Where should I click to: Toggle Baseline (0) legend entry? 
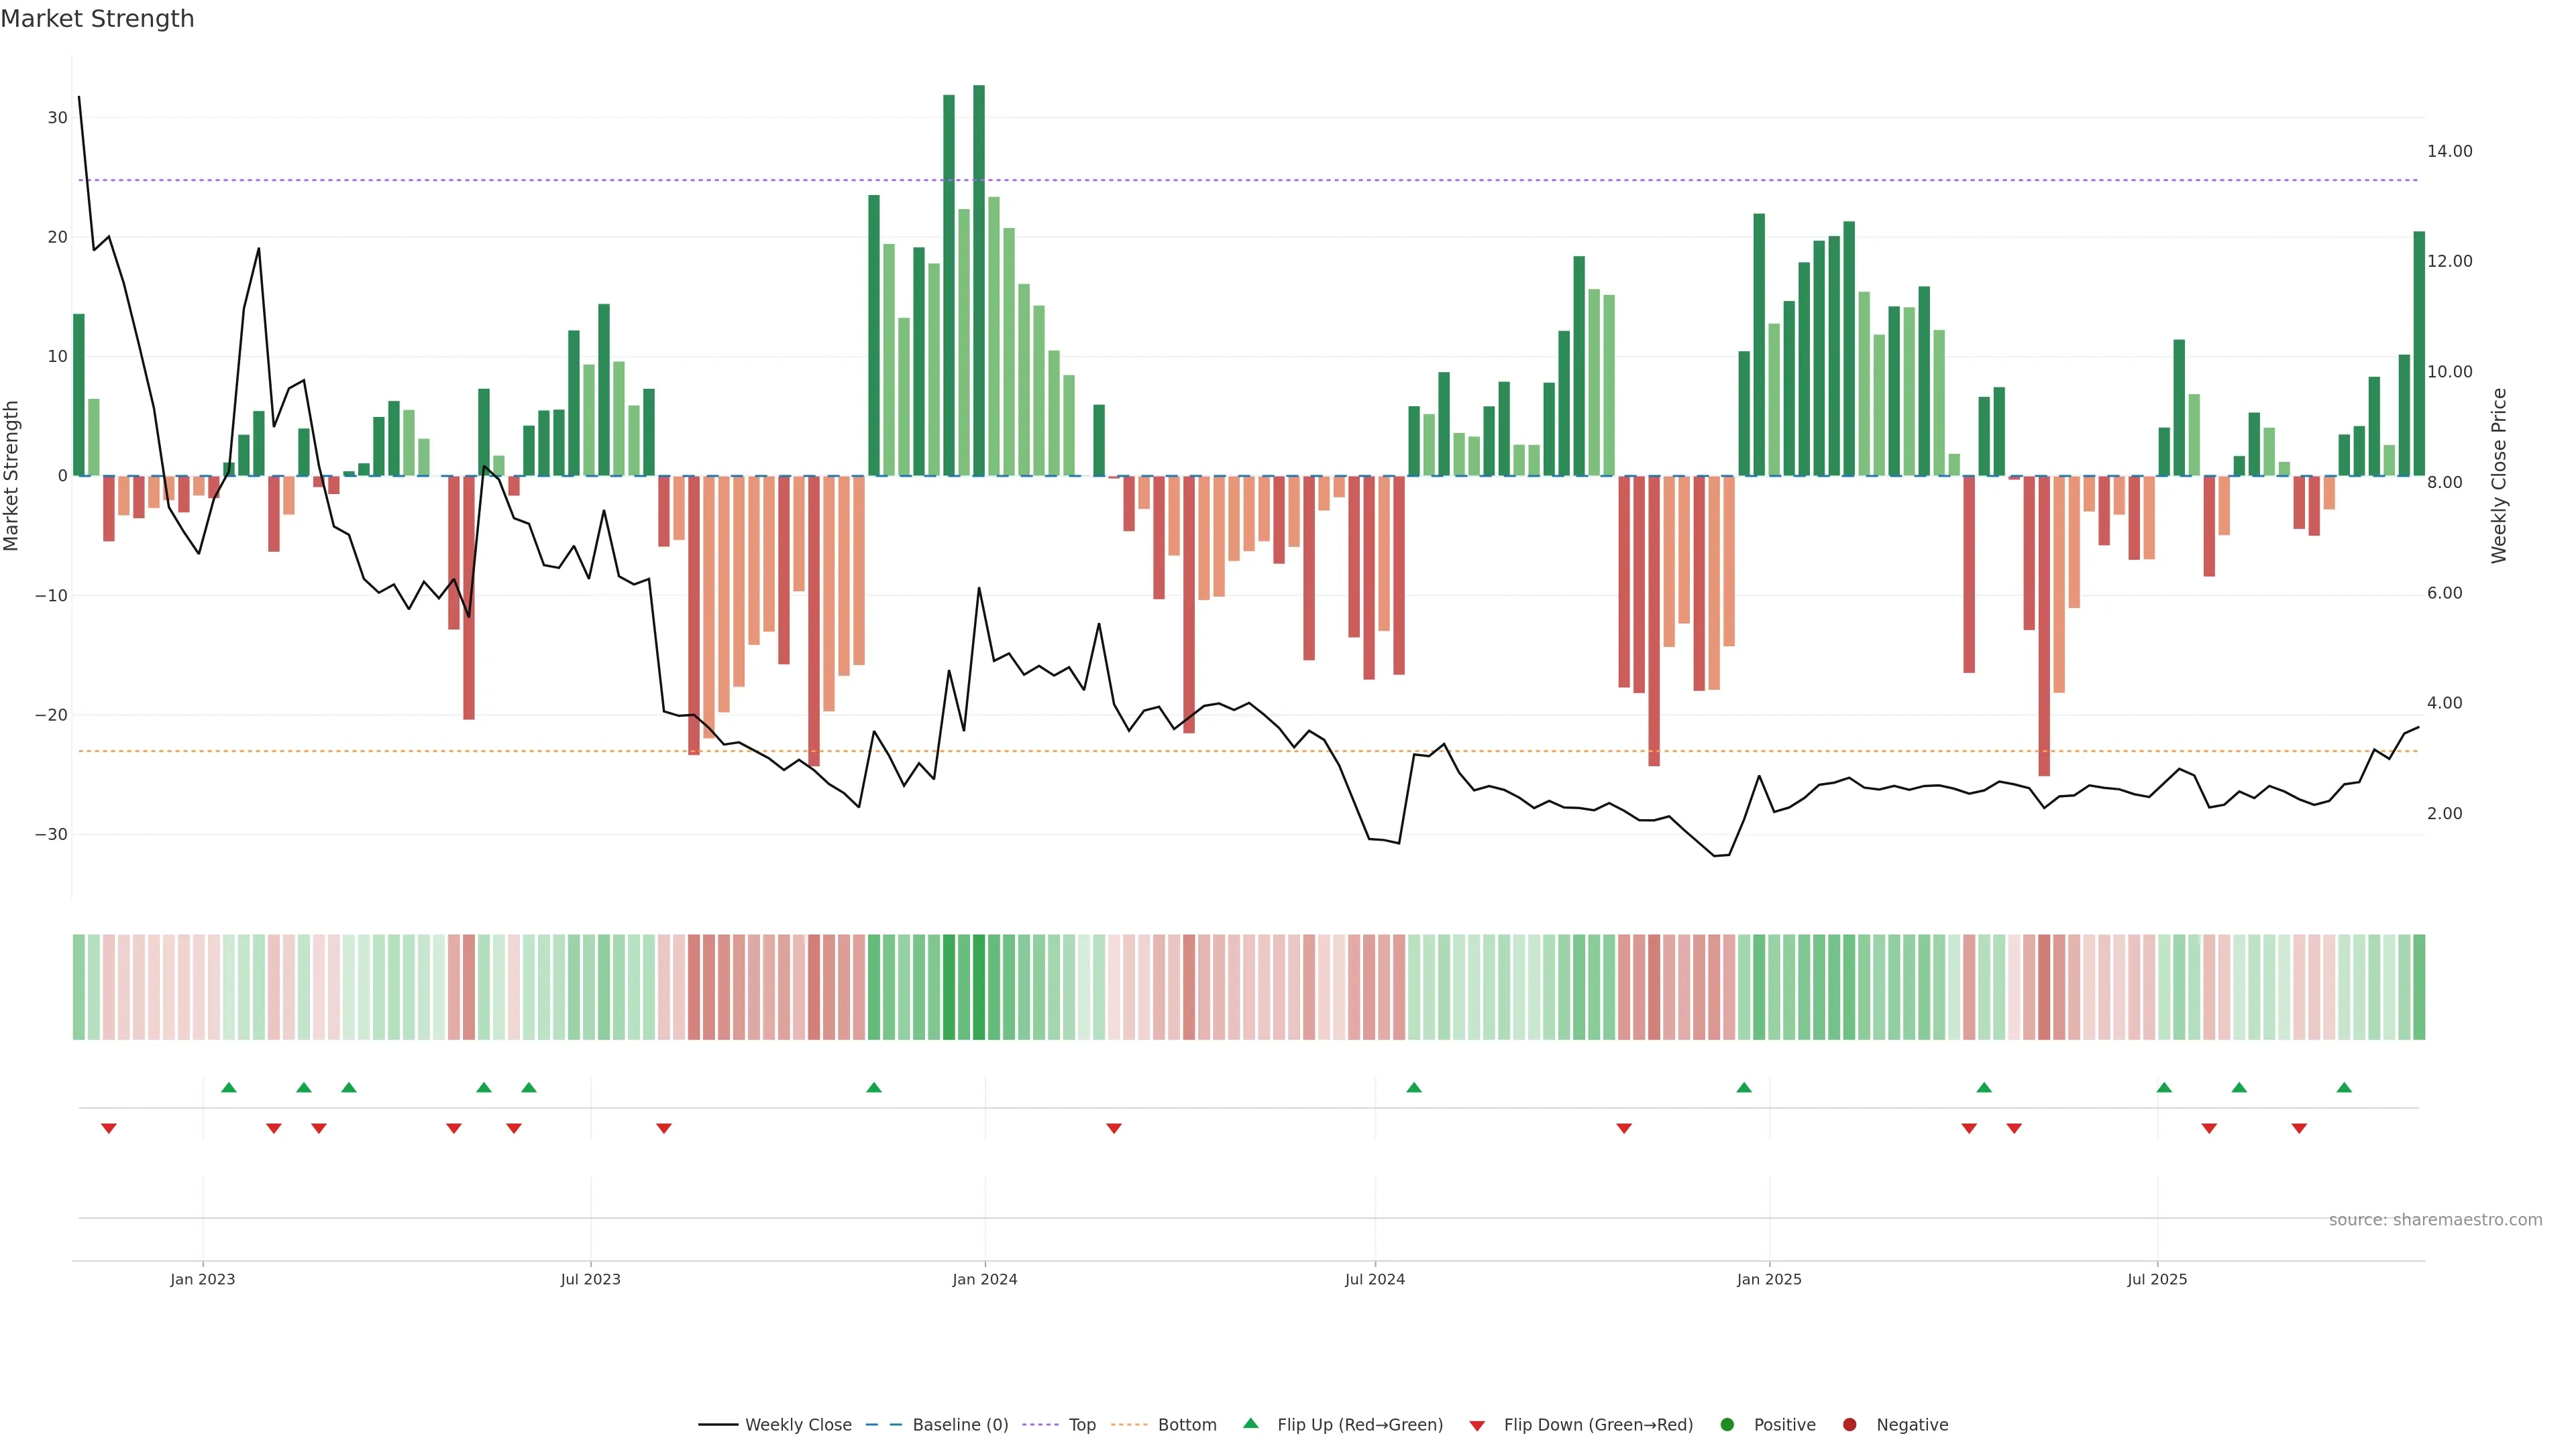tap(959, 1425)
